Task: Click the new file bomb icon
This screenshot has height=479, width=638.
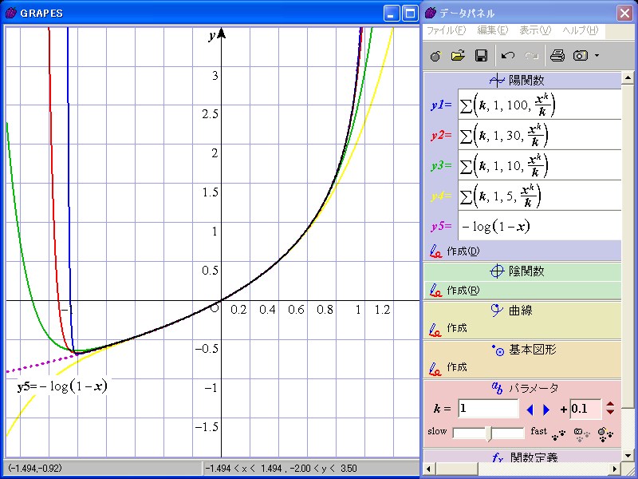Action: [x=435, y=56]
